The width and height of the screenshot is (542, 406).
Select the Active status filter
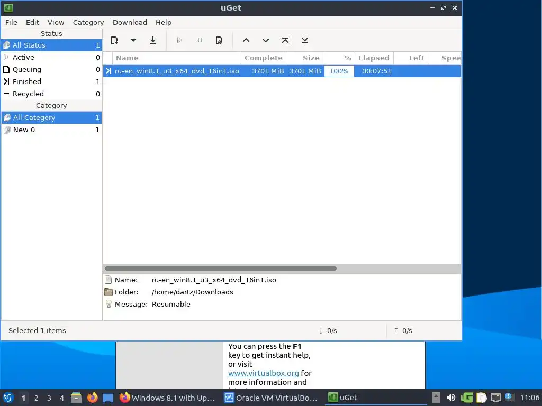click(x=51, y=57)
